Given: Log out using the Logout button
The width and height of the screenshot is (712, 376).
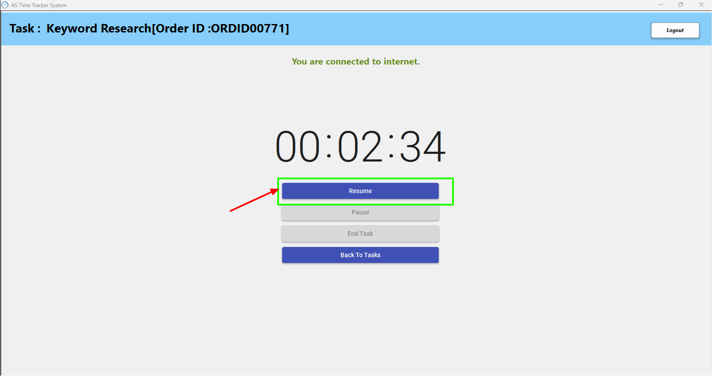Looking at the screenshot, I should point(675,30).
